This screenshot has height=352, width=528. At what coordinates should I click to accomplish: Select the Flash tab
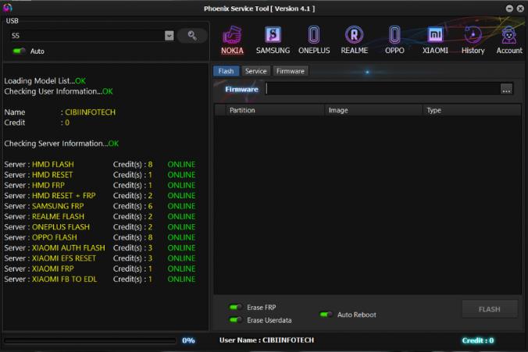click(226, 71)
